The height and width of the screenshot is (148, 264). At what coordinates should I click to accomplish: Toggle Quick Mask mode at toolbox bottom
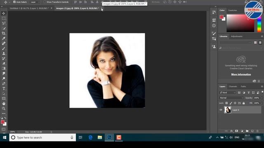pos(4,129)
